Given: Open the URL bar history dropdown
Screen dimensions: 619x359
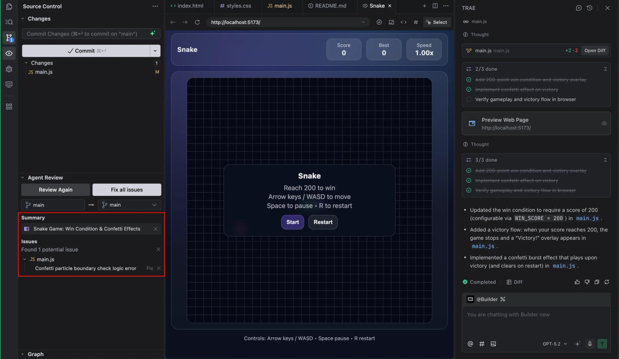Looking at the screenshot, I should click(363, 22).
